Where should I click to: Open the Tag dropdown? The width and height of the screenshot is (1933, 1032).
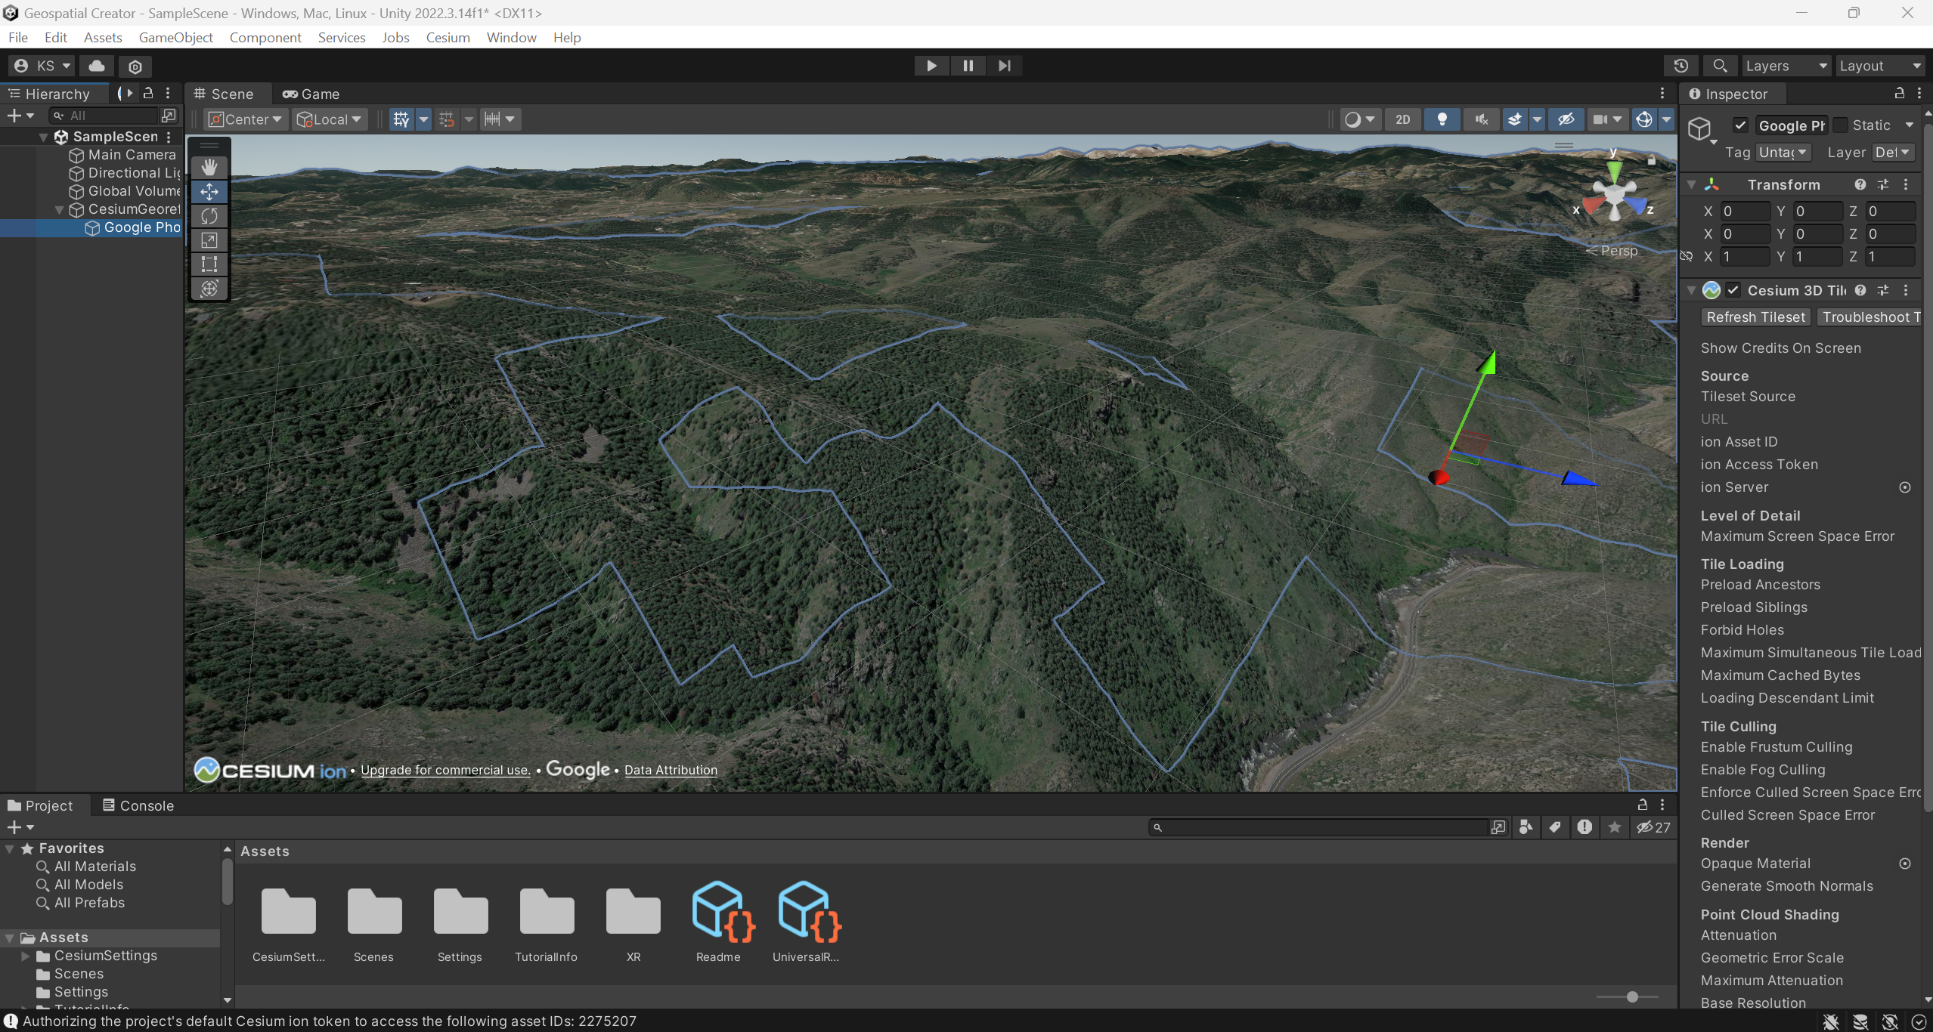(x=1783, y=153)
